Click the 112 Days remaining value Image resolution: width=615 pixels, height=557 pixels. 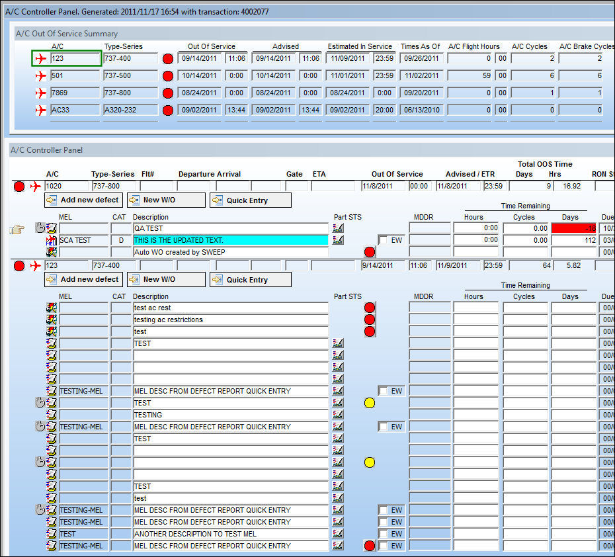coord(574,240)
